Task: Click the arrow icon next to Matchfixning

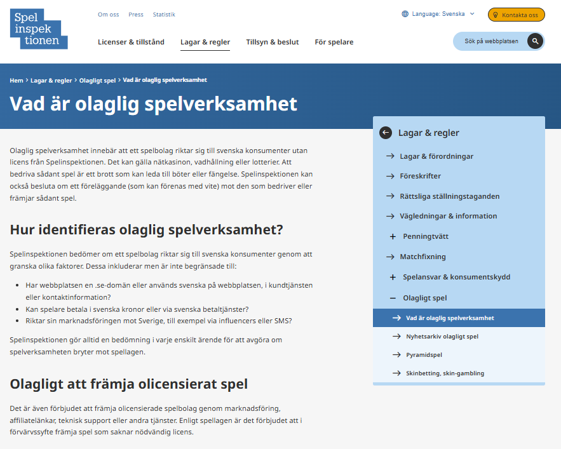Action: point(389,257)
